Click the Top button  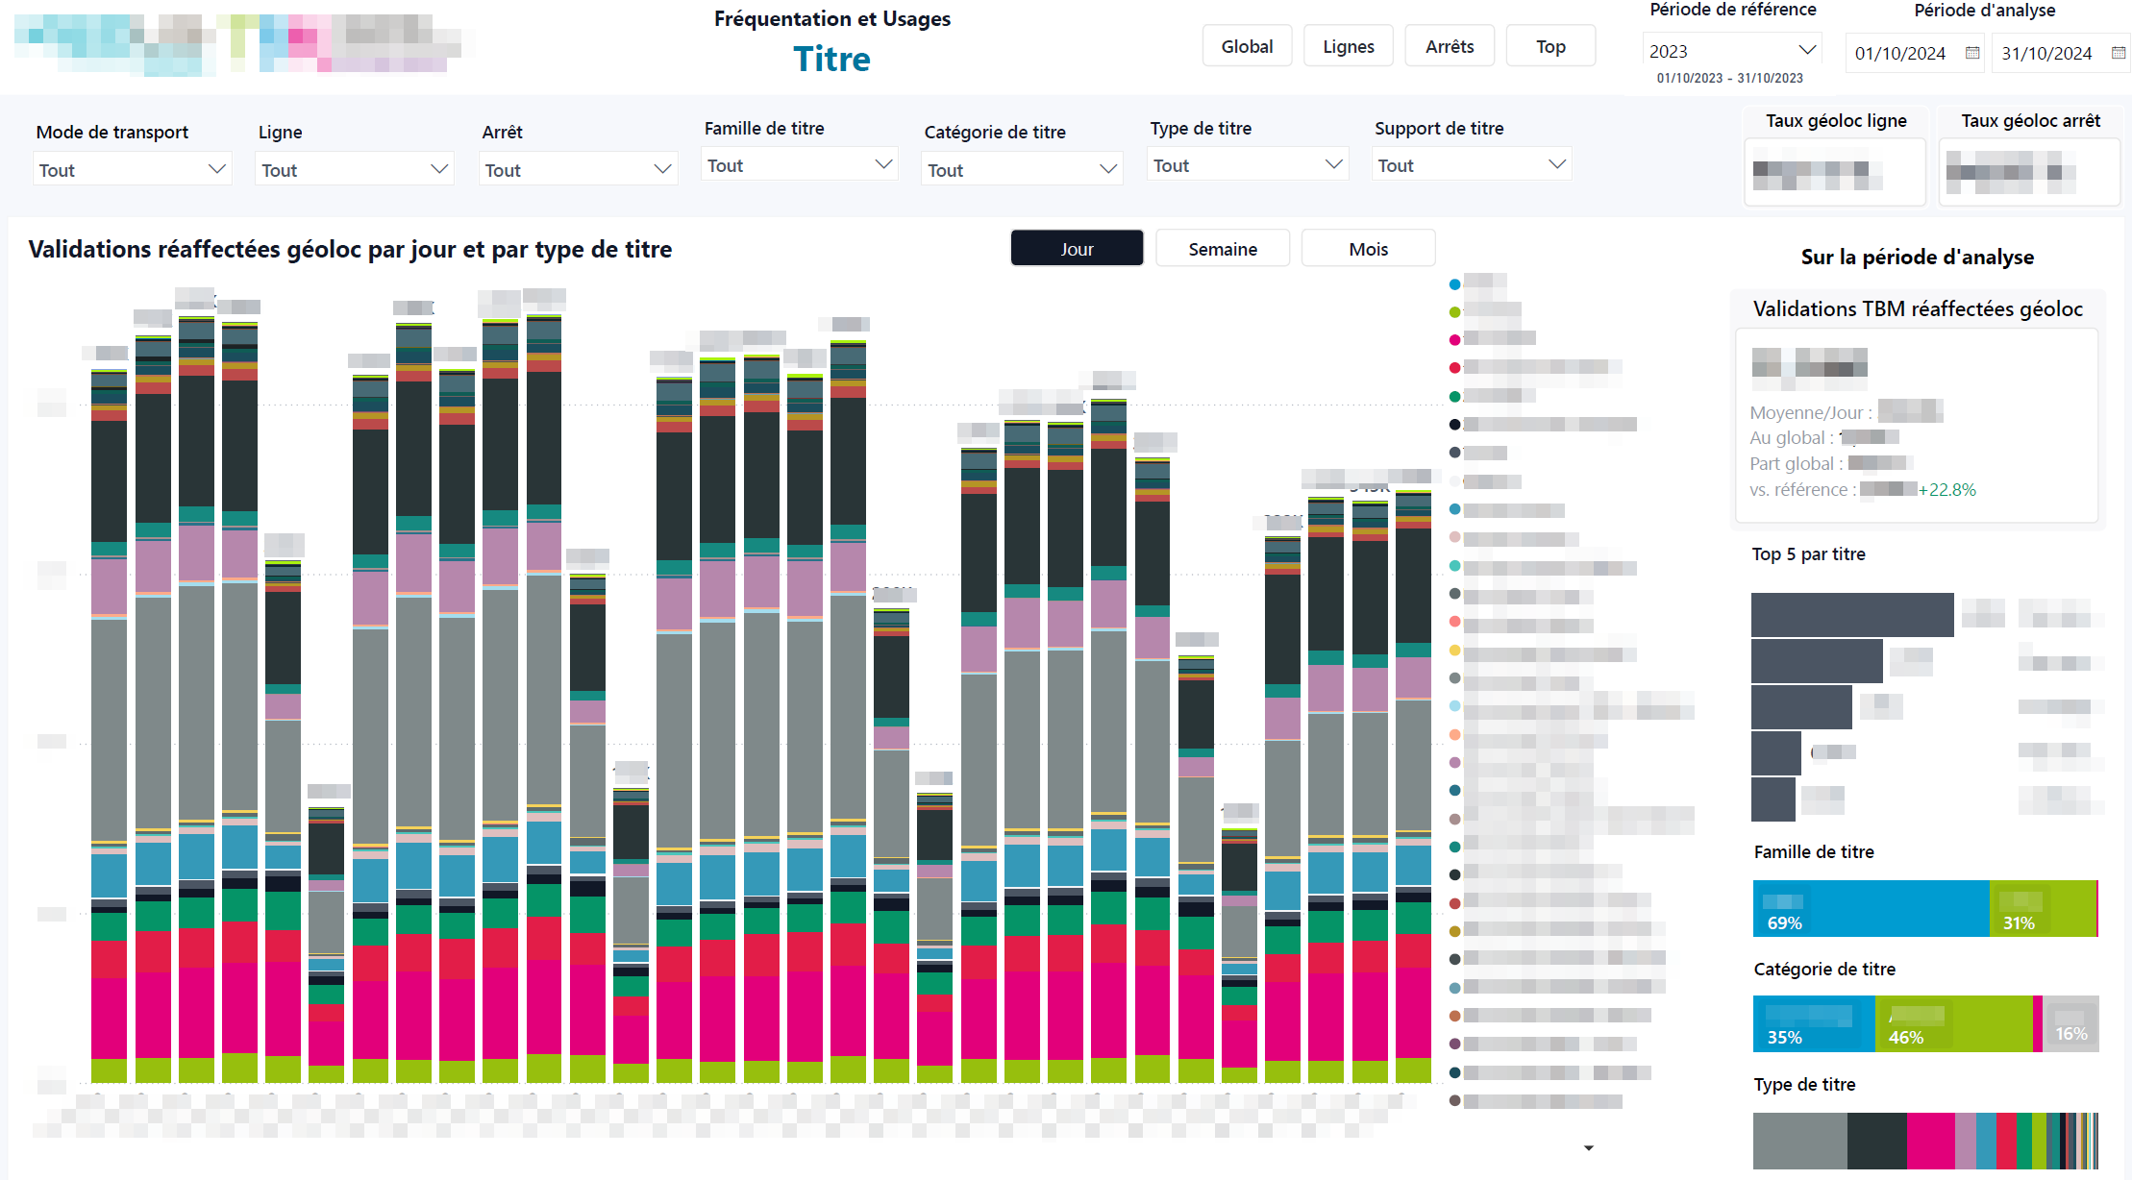point(1550,45)
